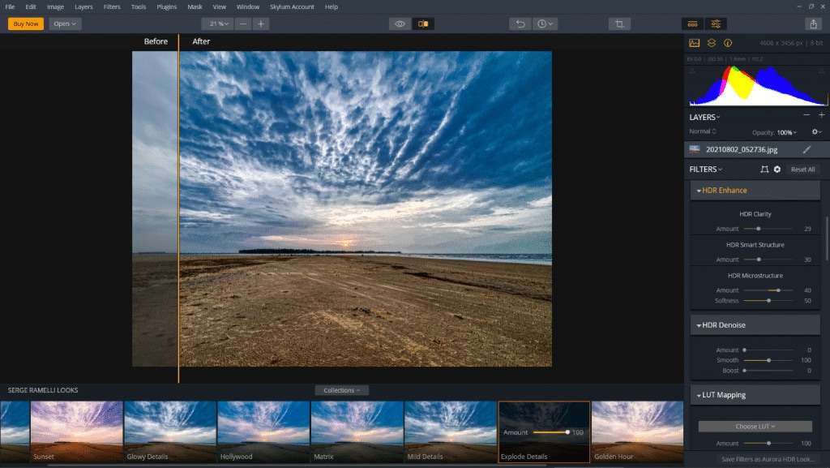The image size is (830, 468).
Task: Apply the Golden Hour look thumbnail
Action: [x=637, y=432]
